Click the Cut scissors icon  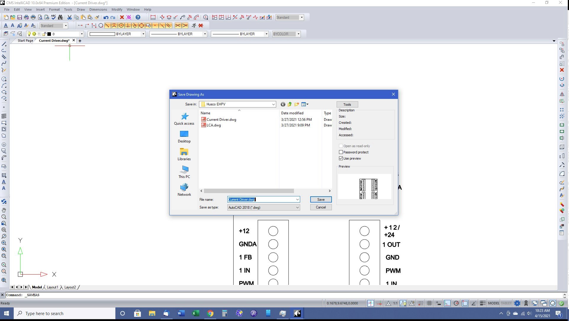pos(69,17)
